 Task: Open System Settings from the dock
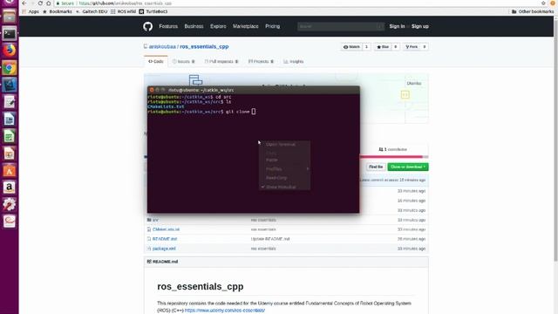click(10, 204)
